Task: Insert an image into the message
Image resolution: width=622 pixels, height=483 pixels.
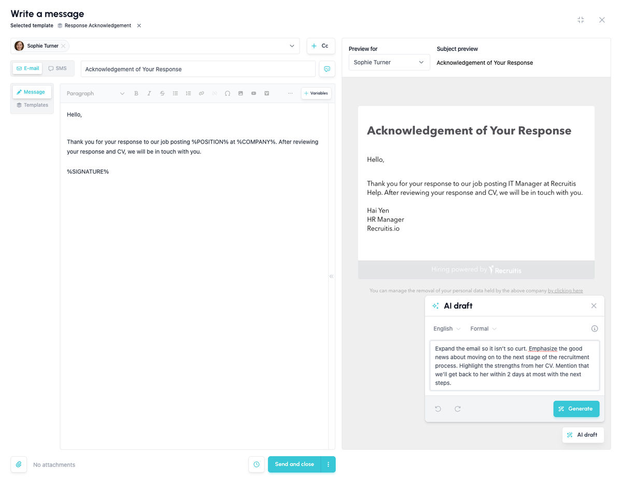Action: tap(241, 93)
